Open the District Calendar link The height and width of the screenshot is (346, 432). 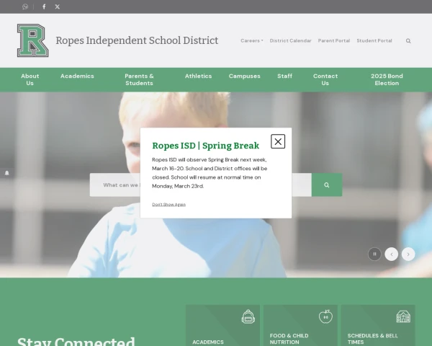(x=290, y=40)
